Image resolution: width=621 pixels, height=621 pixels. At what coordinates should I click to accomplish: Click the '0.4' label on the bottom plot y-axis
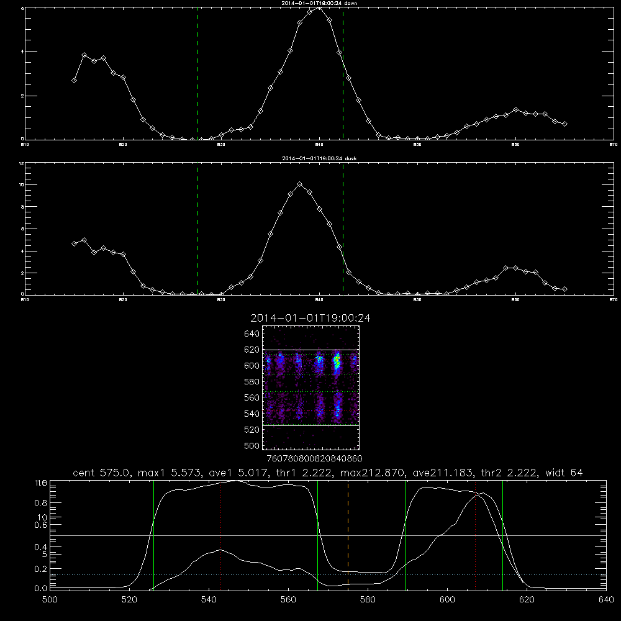(41, 547)
